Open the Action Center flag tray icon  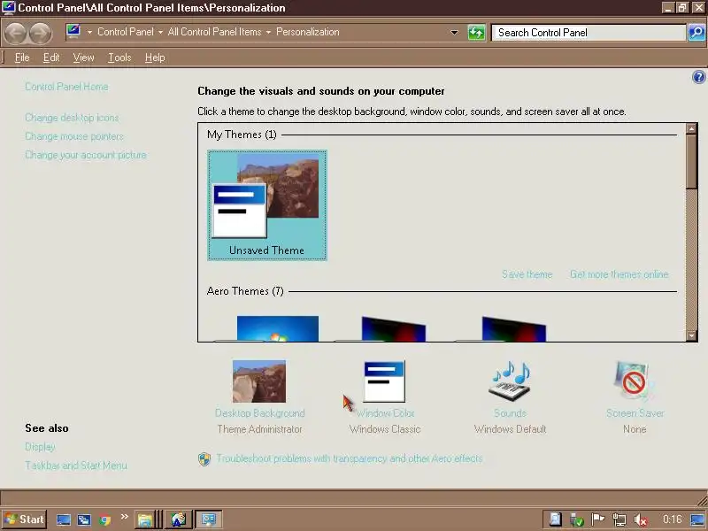pyautogui.click(x=598, y=519)
